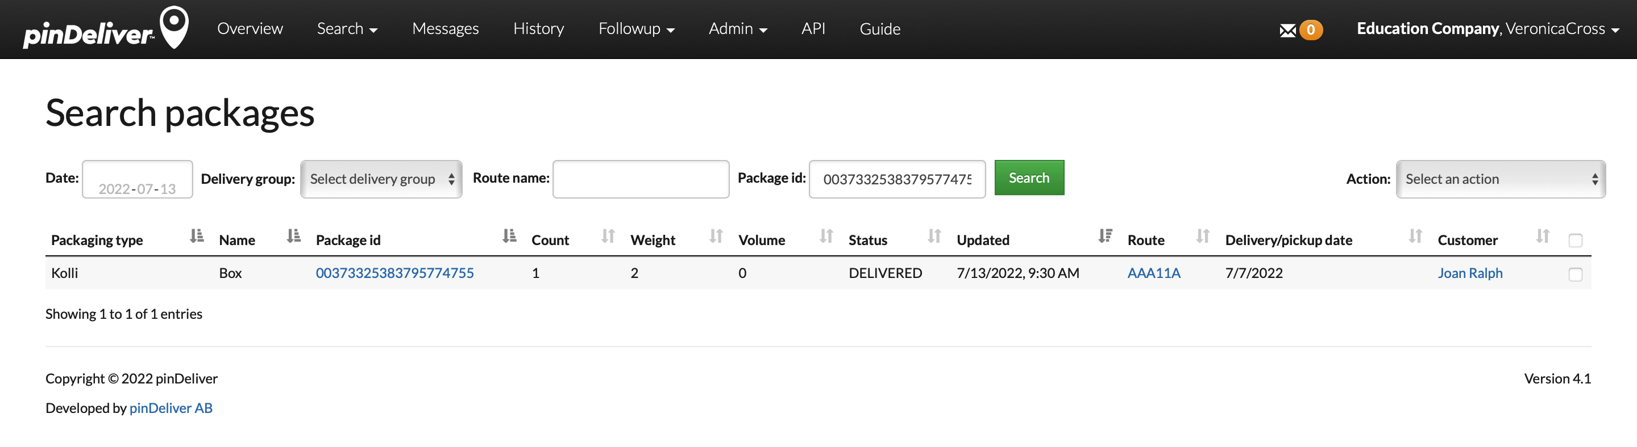
Task: Sort by Packaging type column icon
Action: [x=197, y=237]
